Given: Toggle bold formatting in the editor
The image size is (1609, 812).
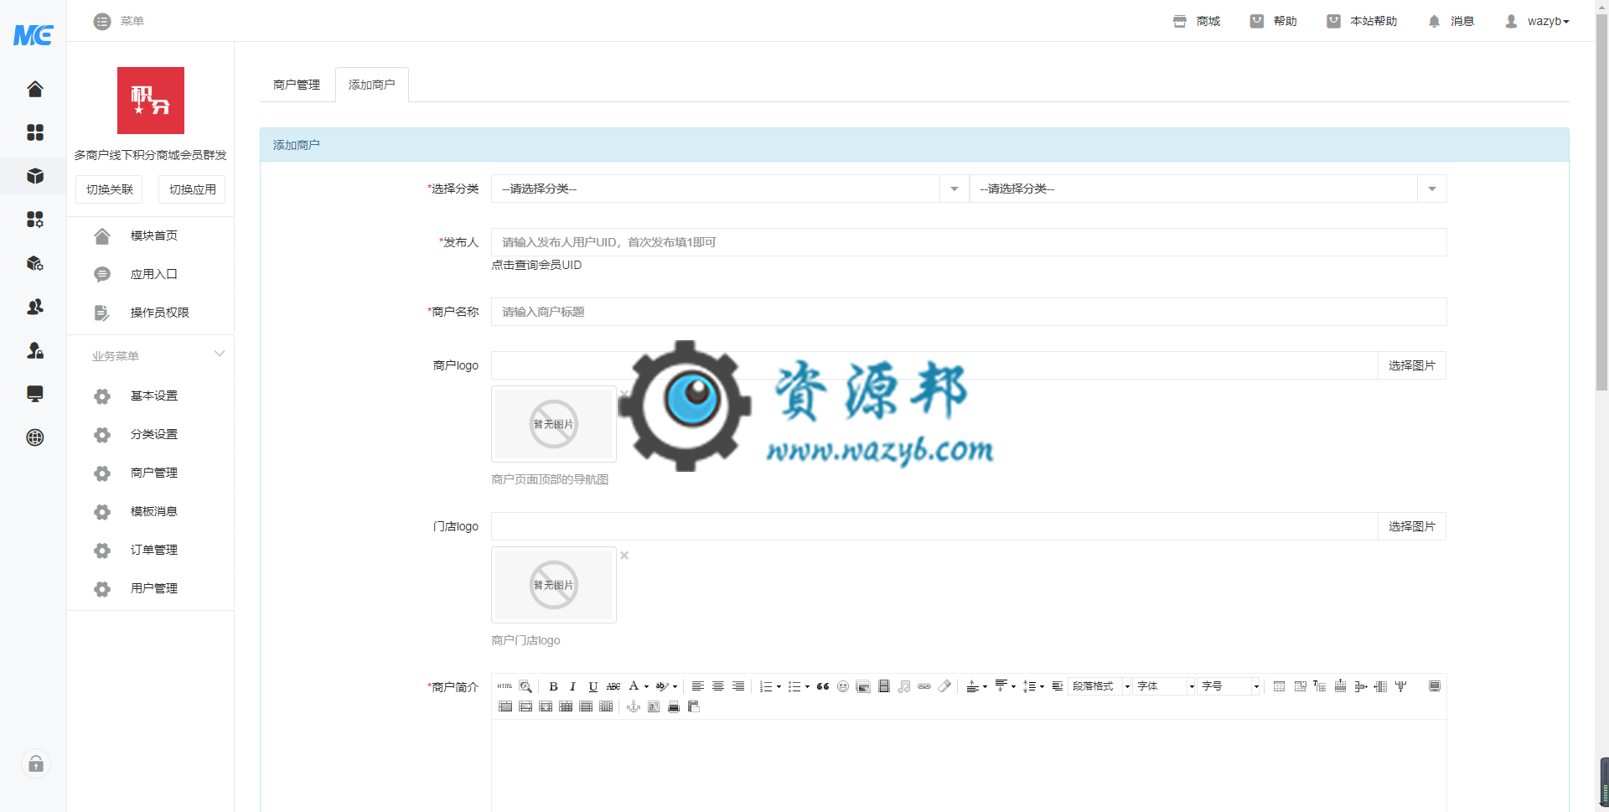Looking at the screenshot, I should pyautogui.click(x=553, y=686).
